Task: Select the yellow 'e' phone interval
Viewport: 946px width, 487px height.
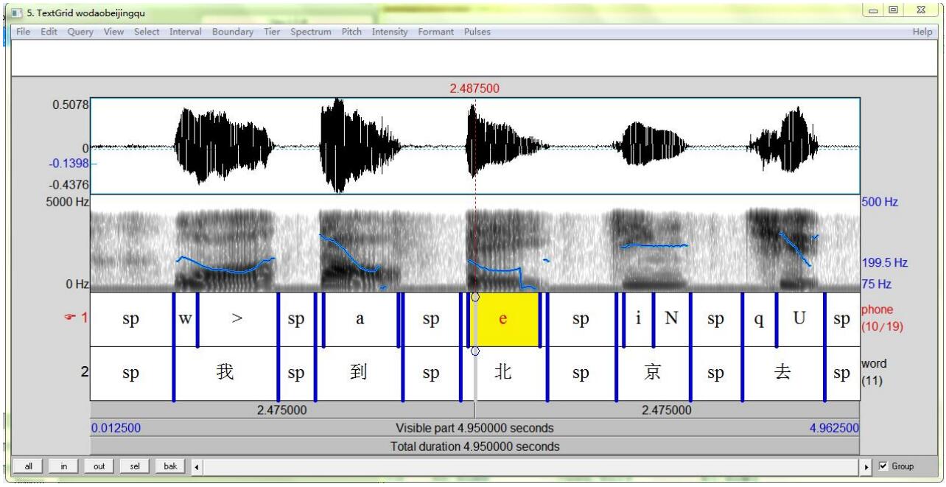Action: 503,320
